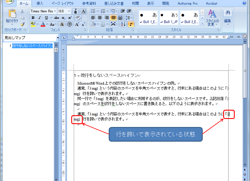Click the bullets list icon
This screenshot has height=181, width=250.
coord(93,11)
